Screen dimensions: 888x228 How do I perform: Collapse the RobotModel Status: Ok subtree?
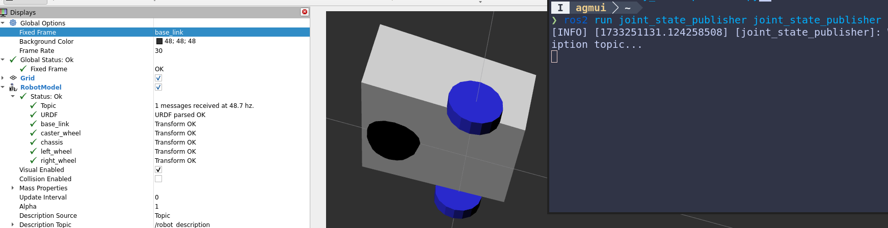[x=13, y=96]
